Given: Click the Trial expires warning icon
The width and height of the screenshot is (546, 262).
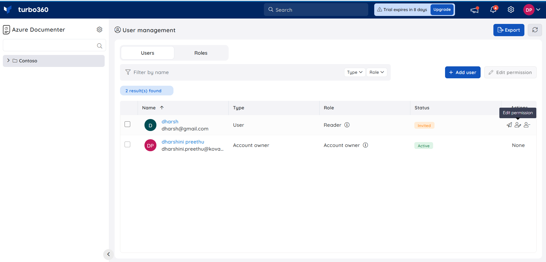Looking at the screenshot, I should [x=380, y=9].
